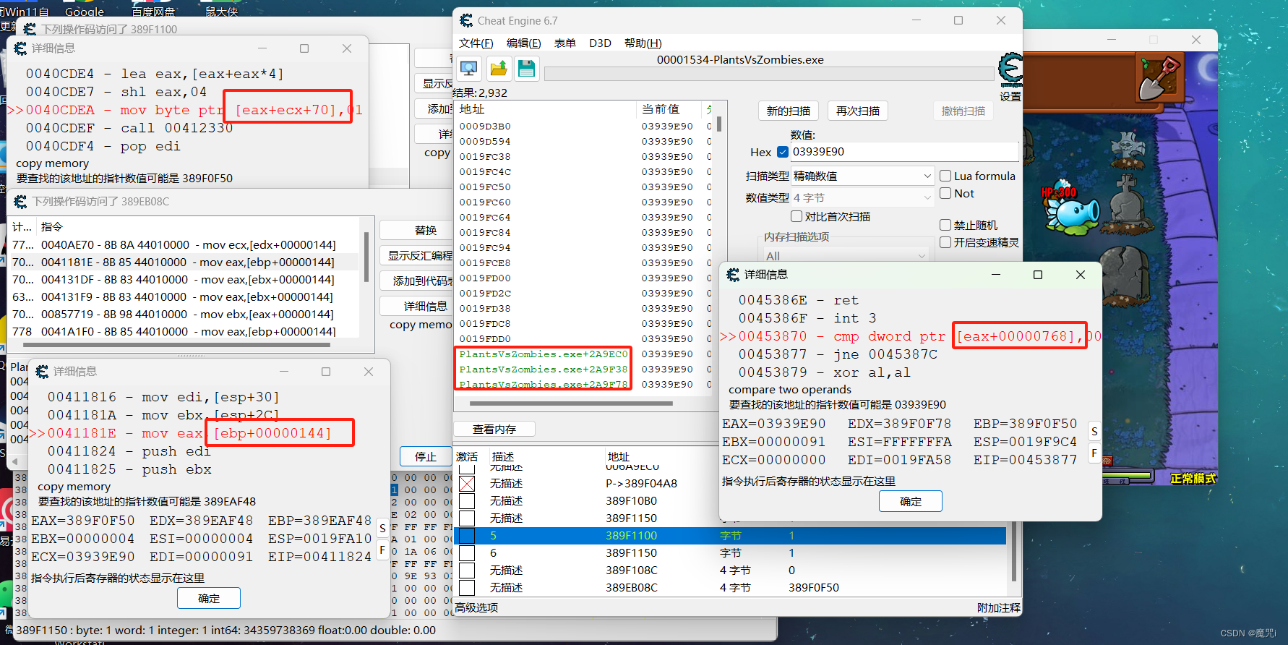Turn on the 开启变速精灵 checkbox
The height and width of the screenshot is (645, 1288).
(945, 242)
